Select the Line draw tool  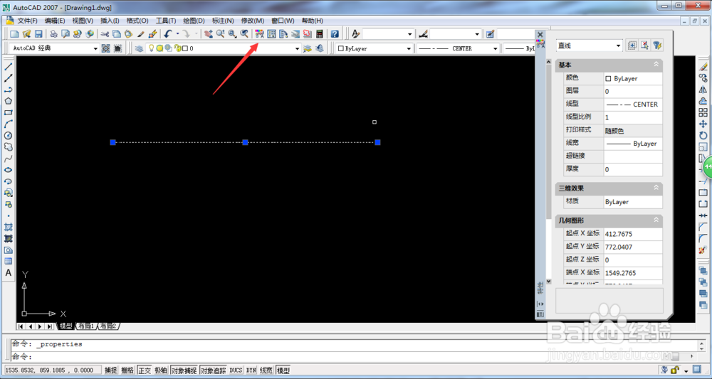click(8, 67)
